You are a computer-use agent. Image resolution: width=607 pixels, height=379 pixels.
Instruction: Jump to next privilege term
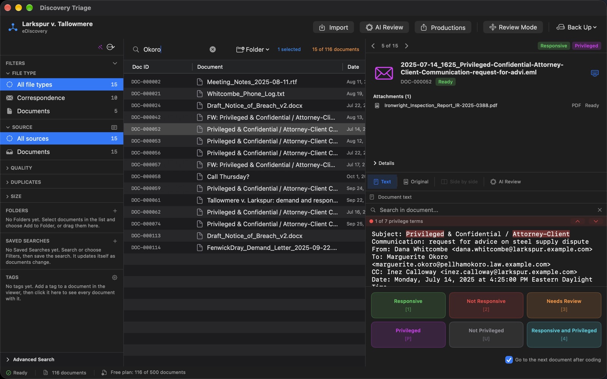coord(596,221)
